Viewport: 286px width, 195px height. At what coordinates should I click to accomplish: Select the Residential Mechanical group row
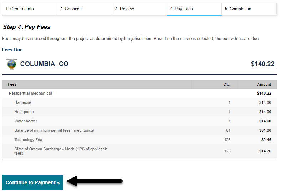pos(30,93)
